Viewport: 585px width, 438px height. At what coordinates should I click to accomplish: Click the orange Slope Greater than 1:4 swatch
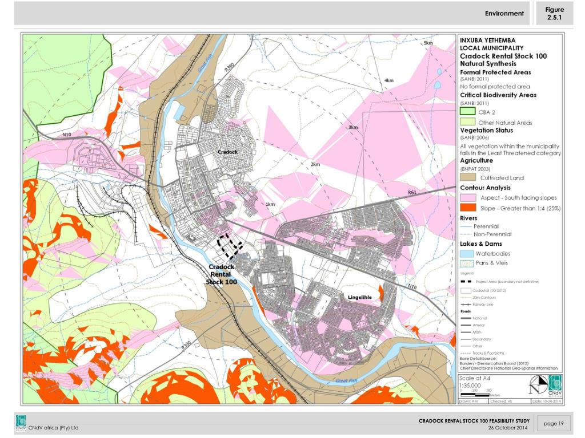(x=468, y=208)
